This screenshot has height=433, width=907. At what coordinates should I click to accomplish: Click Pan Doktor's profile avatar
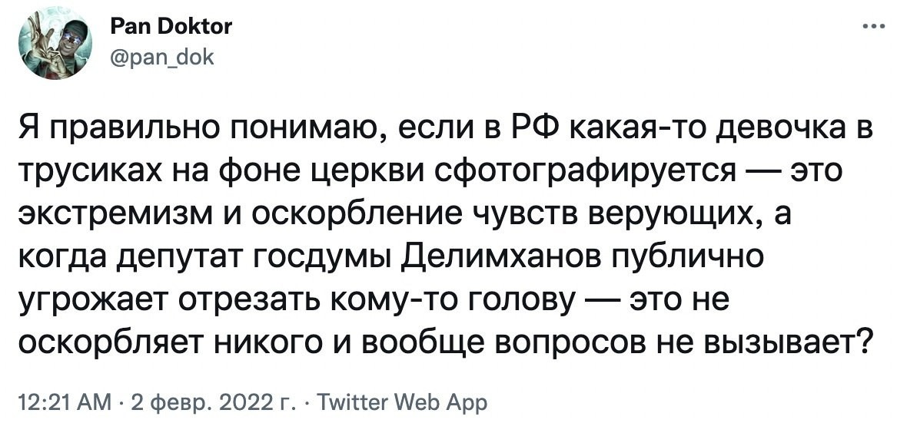tap(51, 42)
